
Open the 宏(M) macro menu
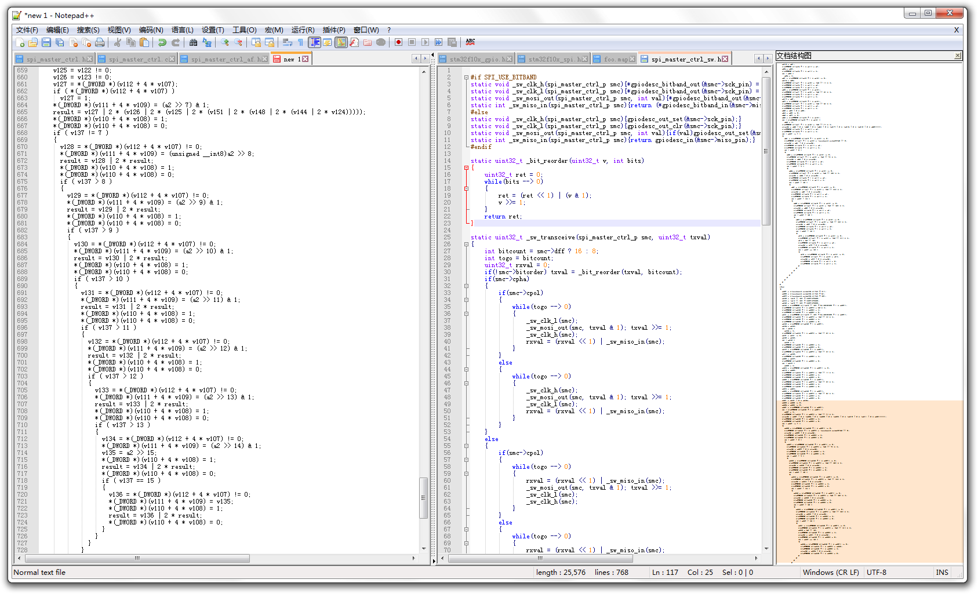(274, 30)
